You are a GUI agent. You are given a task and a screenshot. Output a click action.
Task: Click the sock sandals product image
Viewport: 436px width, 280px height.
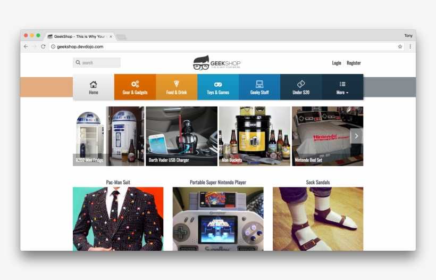pyautogui.click(x=318, y=219)
